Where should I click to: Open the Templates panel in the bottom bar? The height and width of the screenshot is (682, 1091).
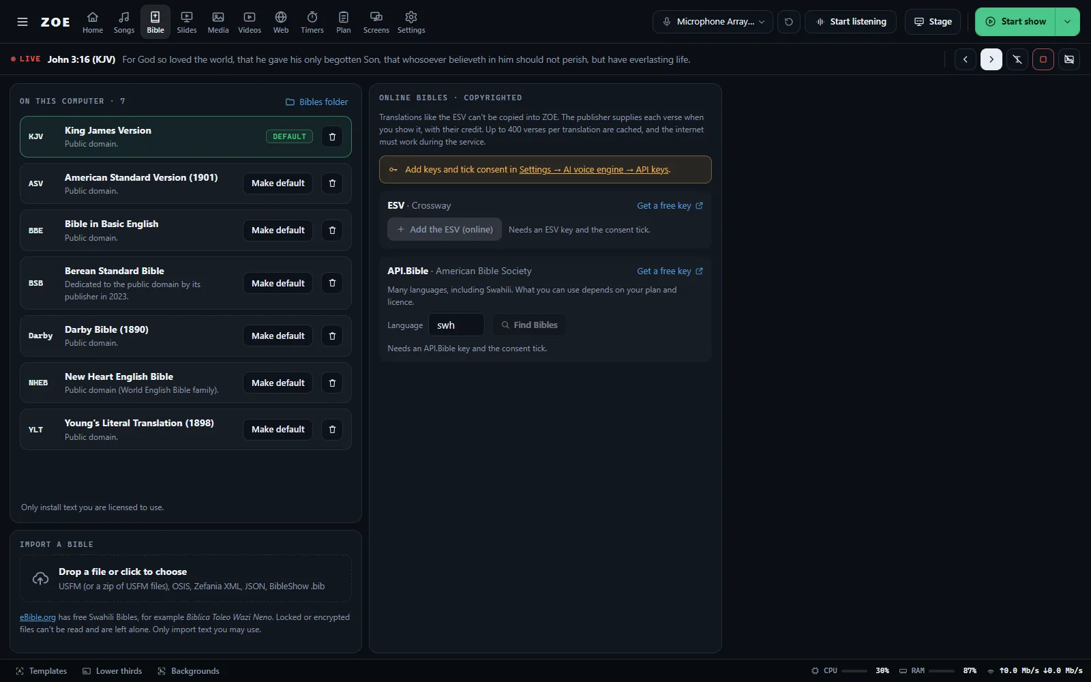(x=41, y=671)
